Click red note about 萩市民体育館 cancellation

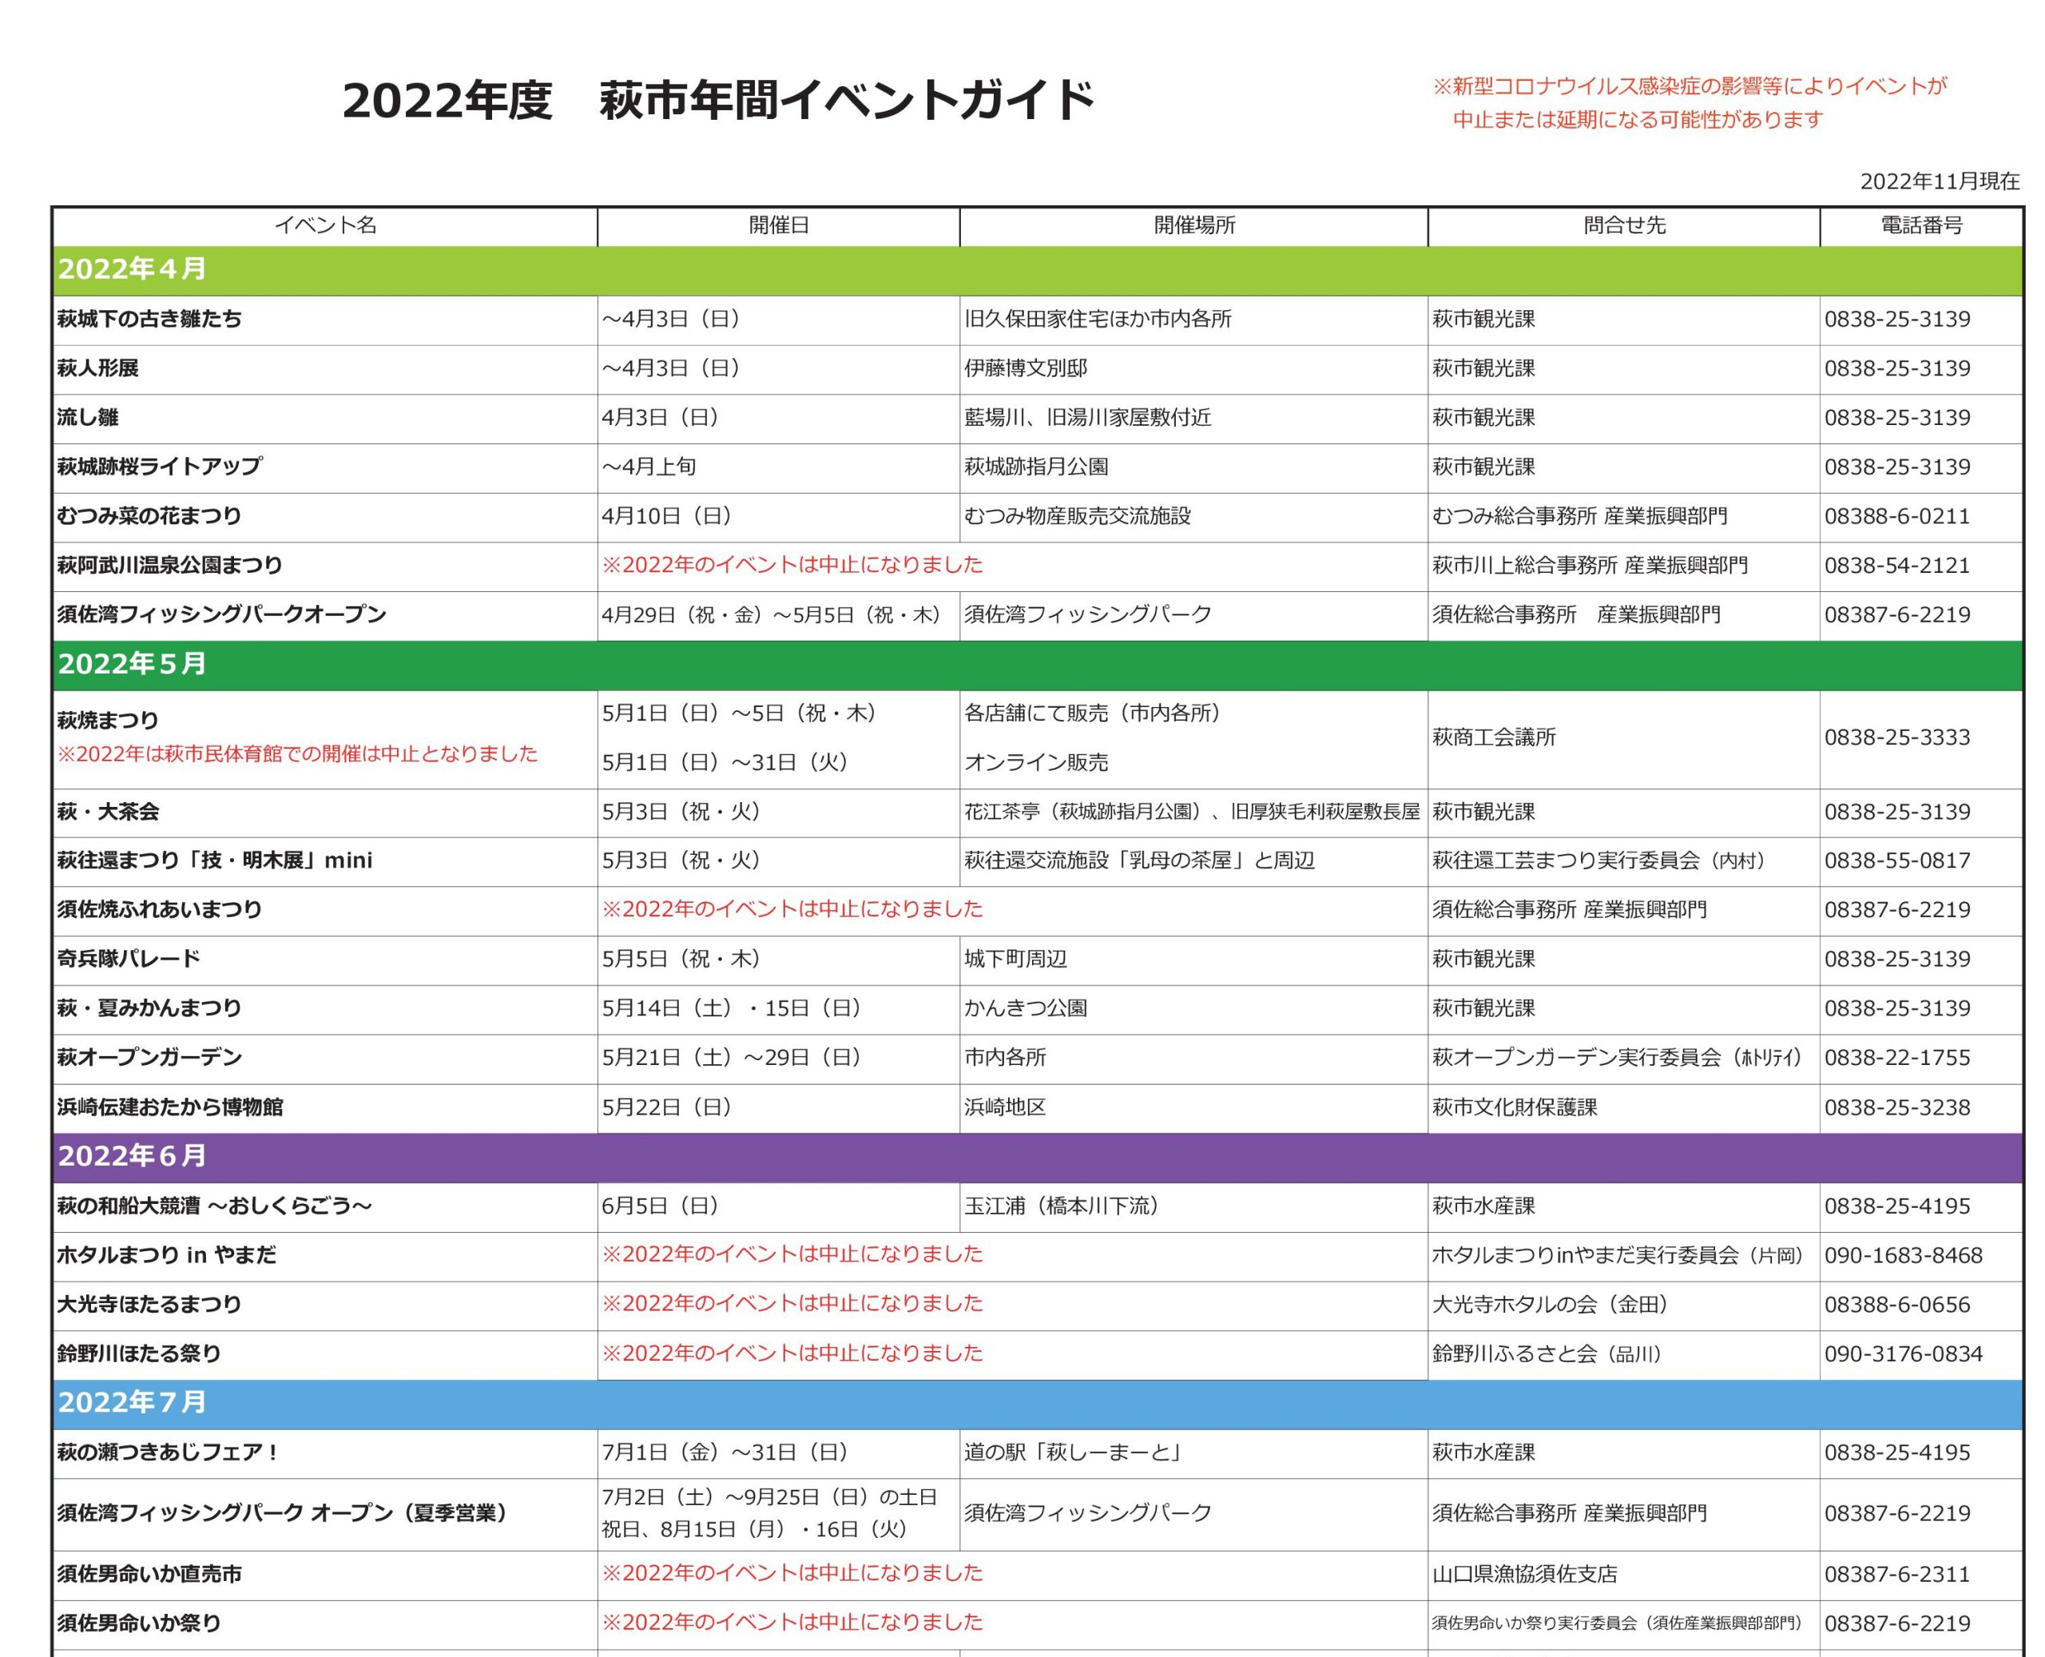pyautogui.click(x=298, y=754)
